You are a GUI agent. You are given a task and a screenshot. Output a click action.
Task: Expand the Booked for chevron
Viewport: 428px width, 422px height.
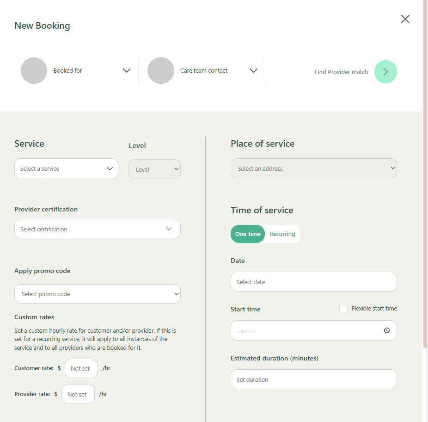coord(126,71)
